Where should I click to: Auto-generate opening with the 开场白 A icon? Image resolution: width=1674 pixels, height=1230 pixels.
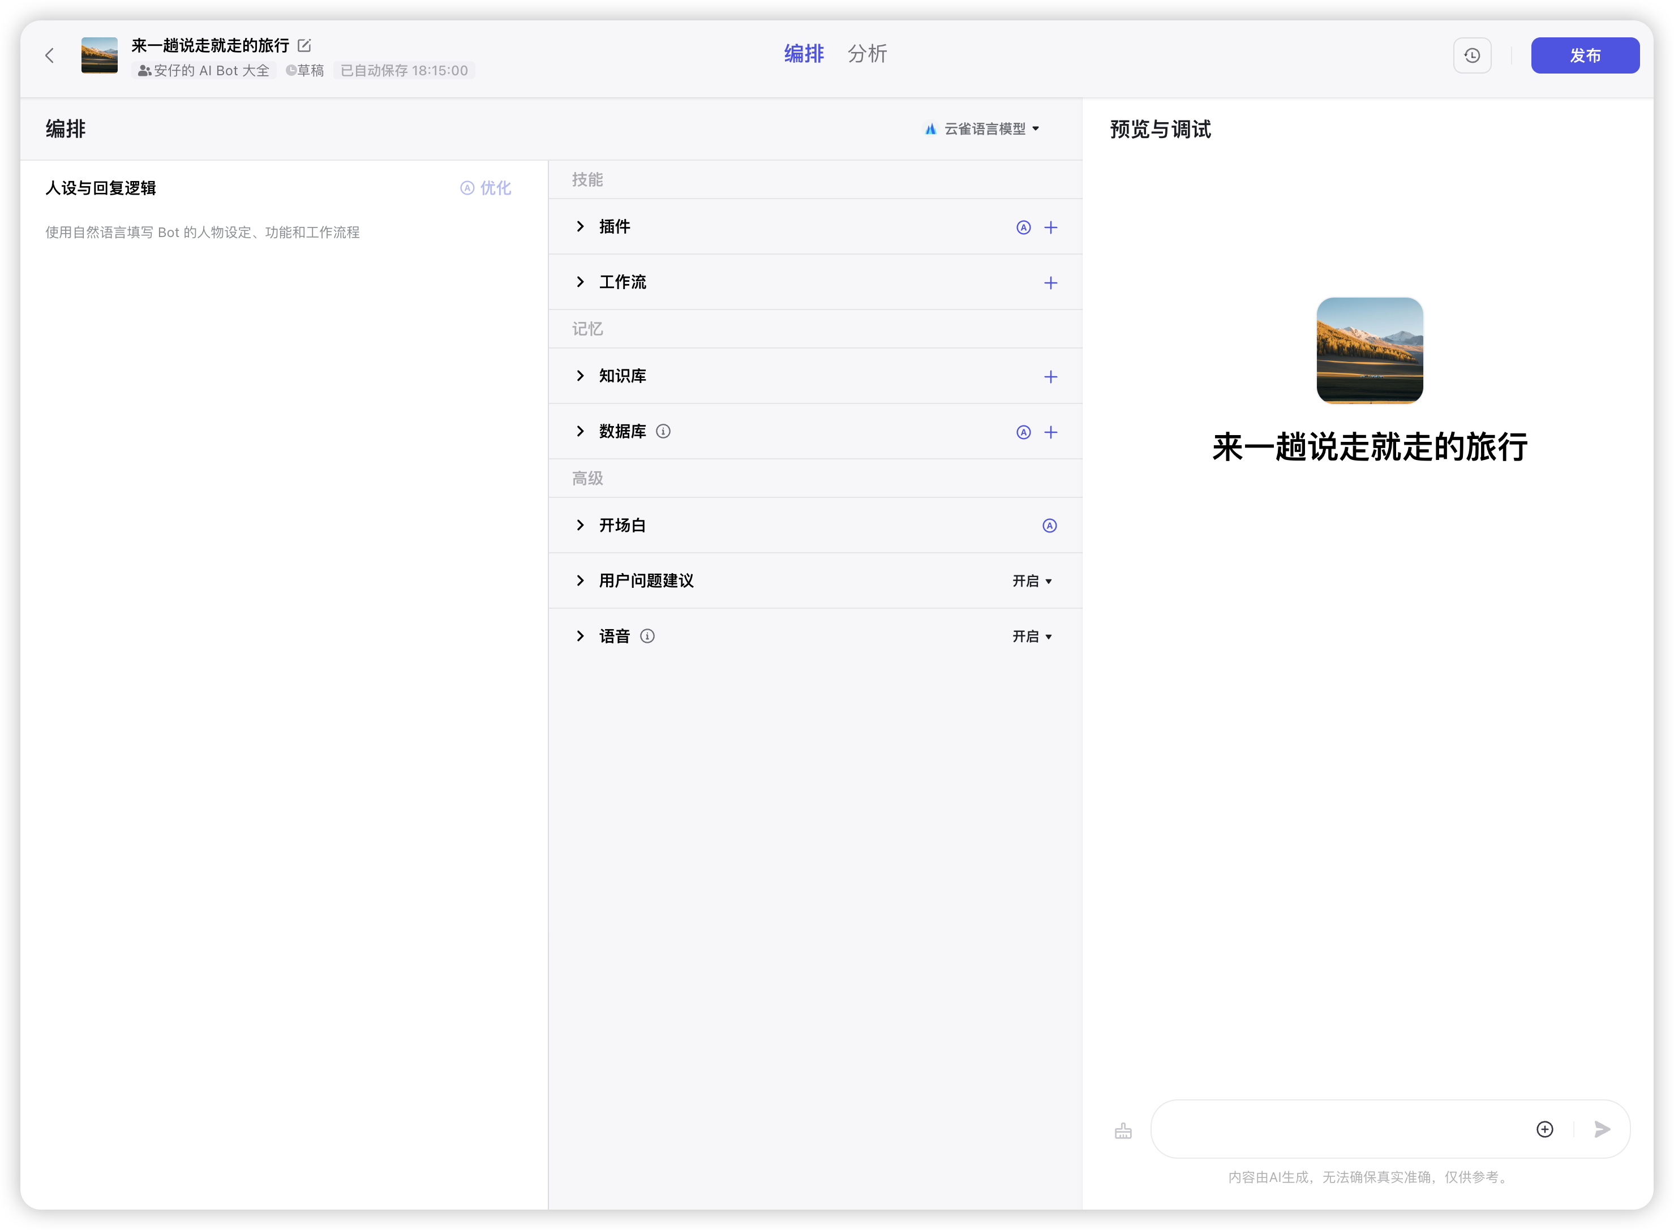[x=1049, y=526]
